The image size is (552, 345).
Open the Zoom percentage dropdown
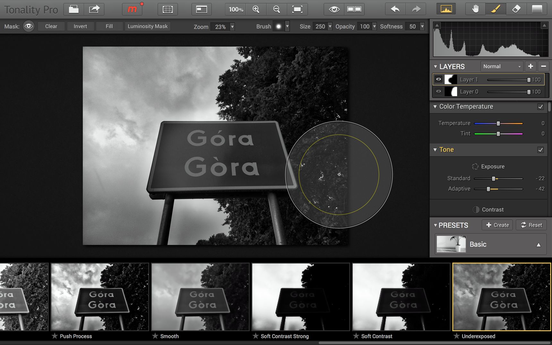click(232, 27)
